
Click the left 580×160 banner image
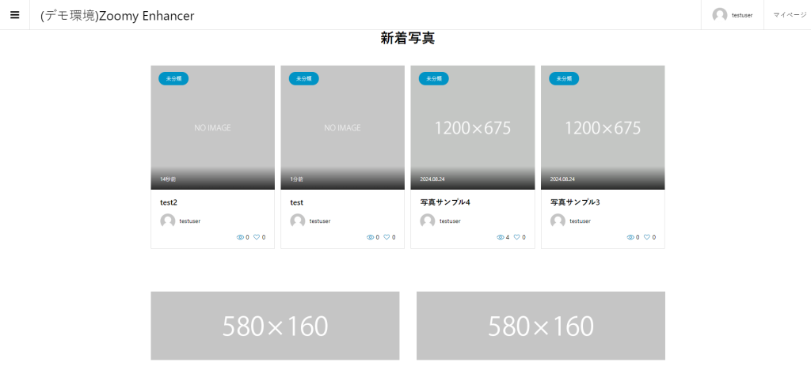pos(275,326)
